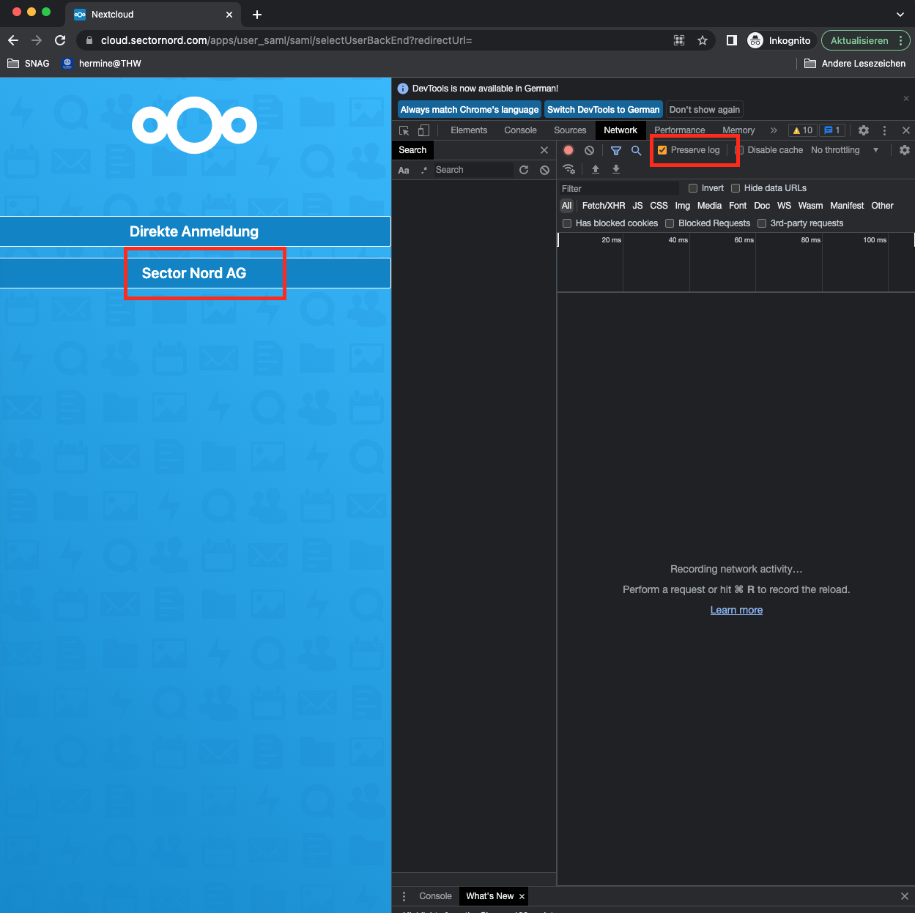Viewport: 915px width, 913px height.
Task: Click the warnings counter showing 10
Action: [x=803, y=130]
